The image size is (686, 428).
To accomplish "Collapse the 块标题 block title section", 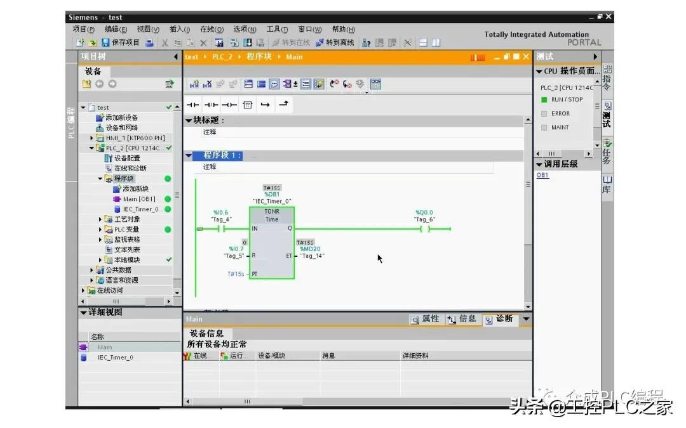I will pyautogui.click(x=189, y=120).
